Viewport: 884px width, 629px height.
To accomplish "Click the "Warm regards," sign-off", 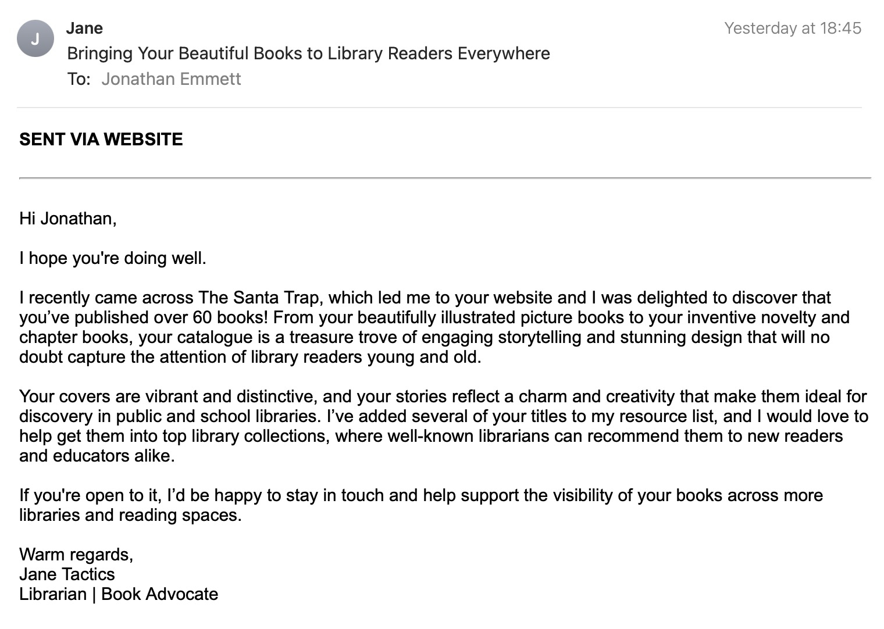I will pyautogui.click(x=76, y=555).
